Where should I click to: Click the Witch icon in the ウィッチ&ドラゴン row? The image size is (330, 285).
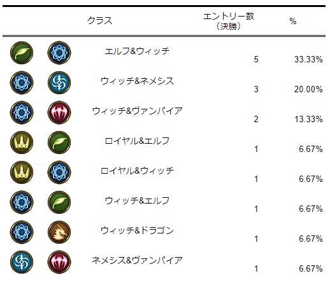point(22,232)
